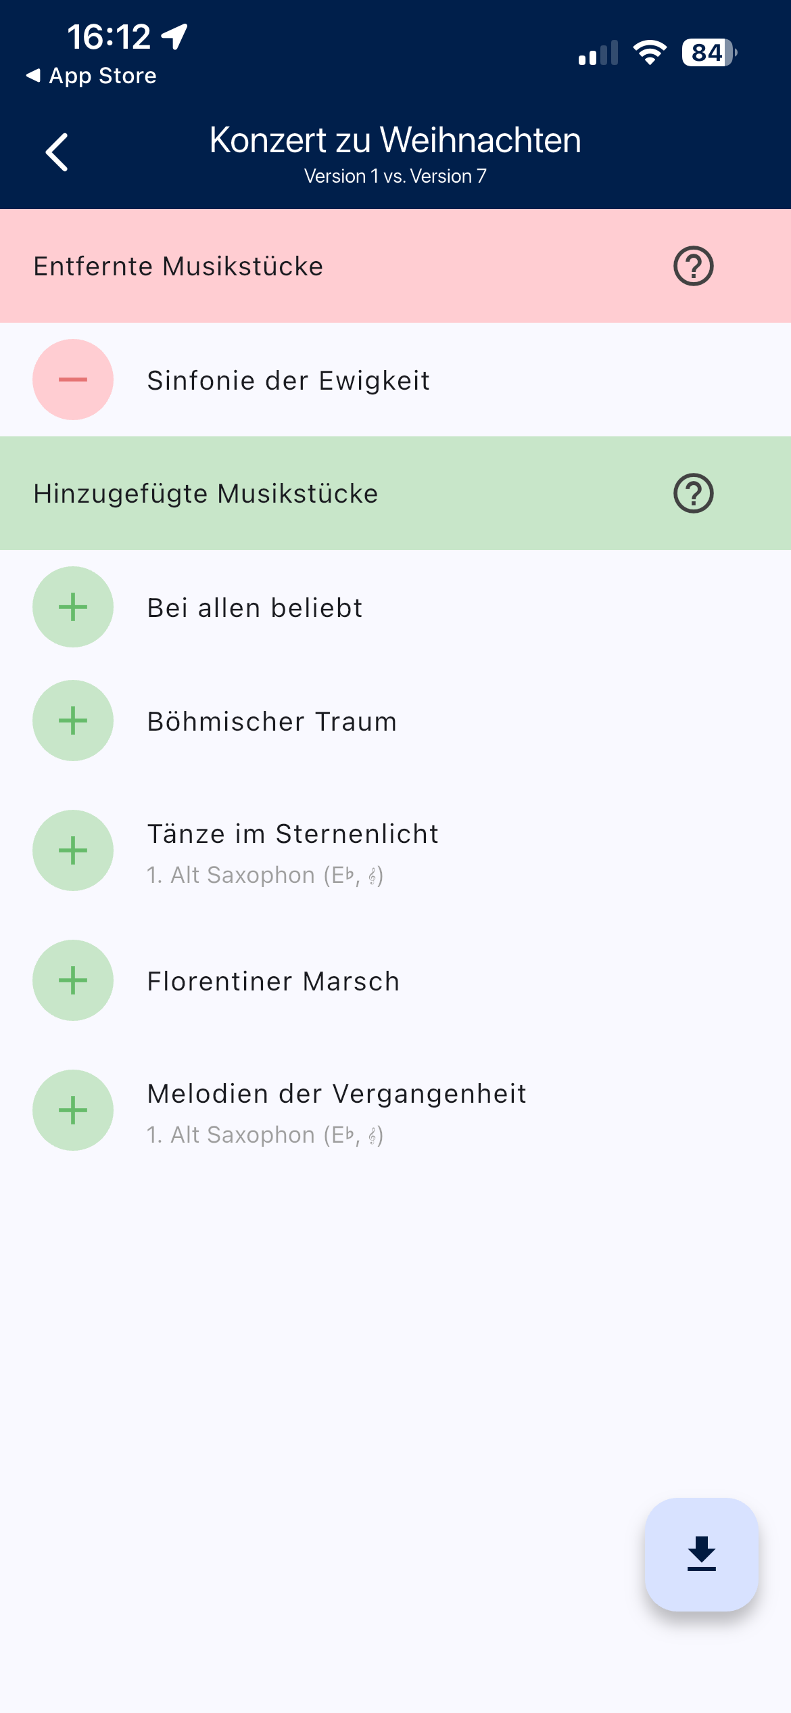Open the Bei allen beliebt piece

coord(255,608)
